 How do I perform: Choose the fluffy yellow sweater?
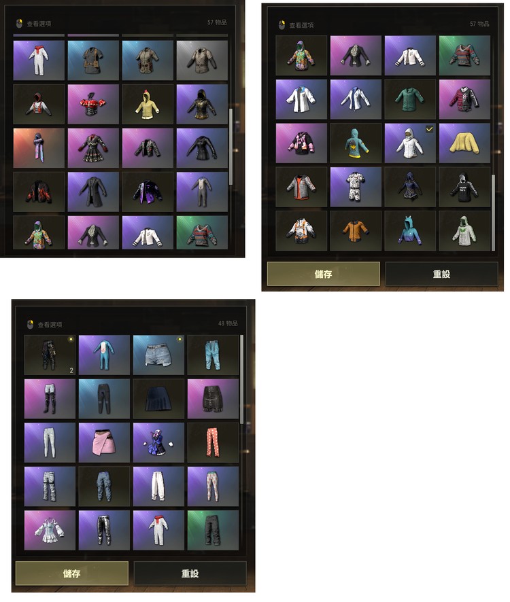(x=464, y=143)
